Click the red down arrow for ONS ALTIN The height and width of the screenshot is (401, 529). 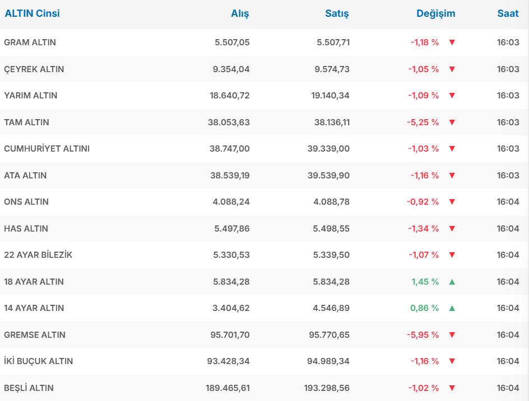click(452, 202)
